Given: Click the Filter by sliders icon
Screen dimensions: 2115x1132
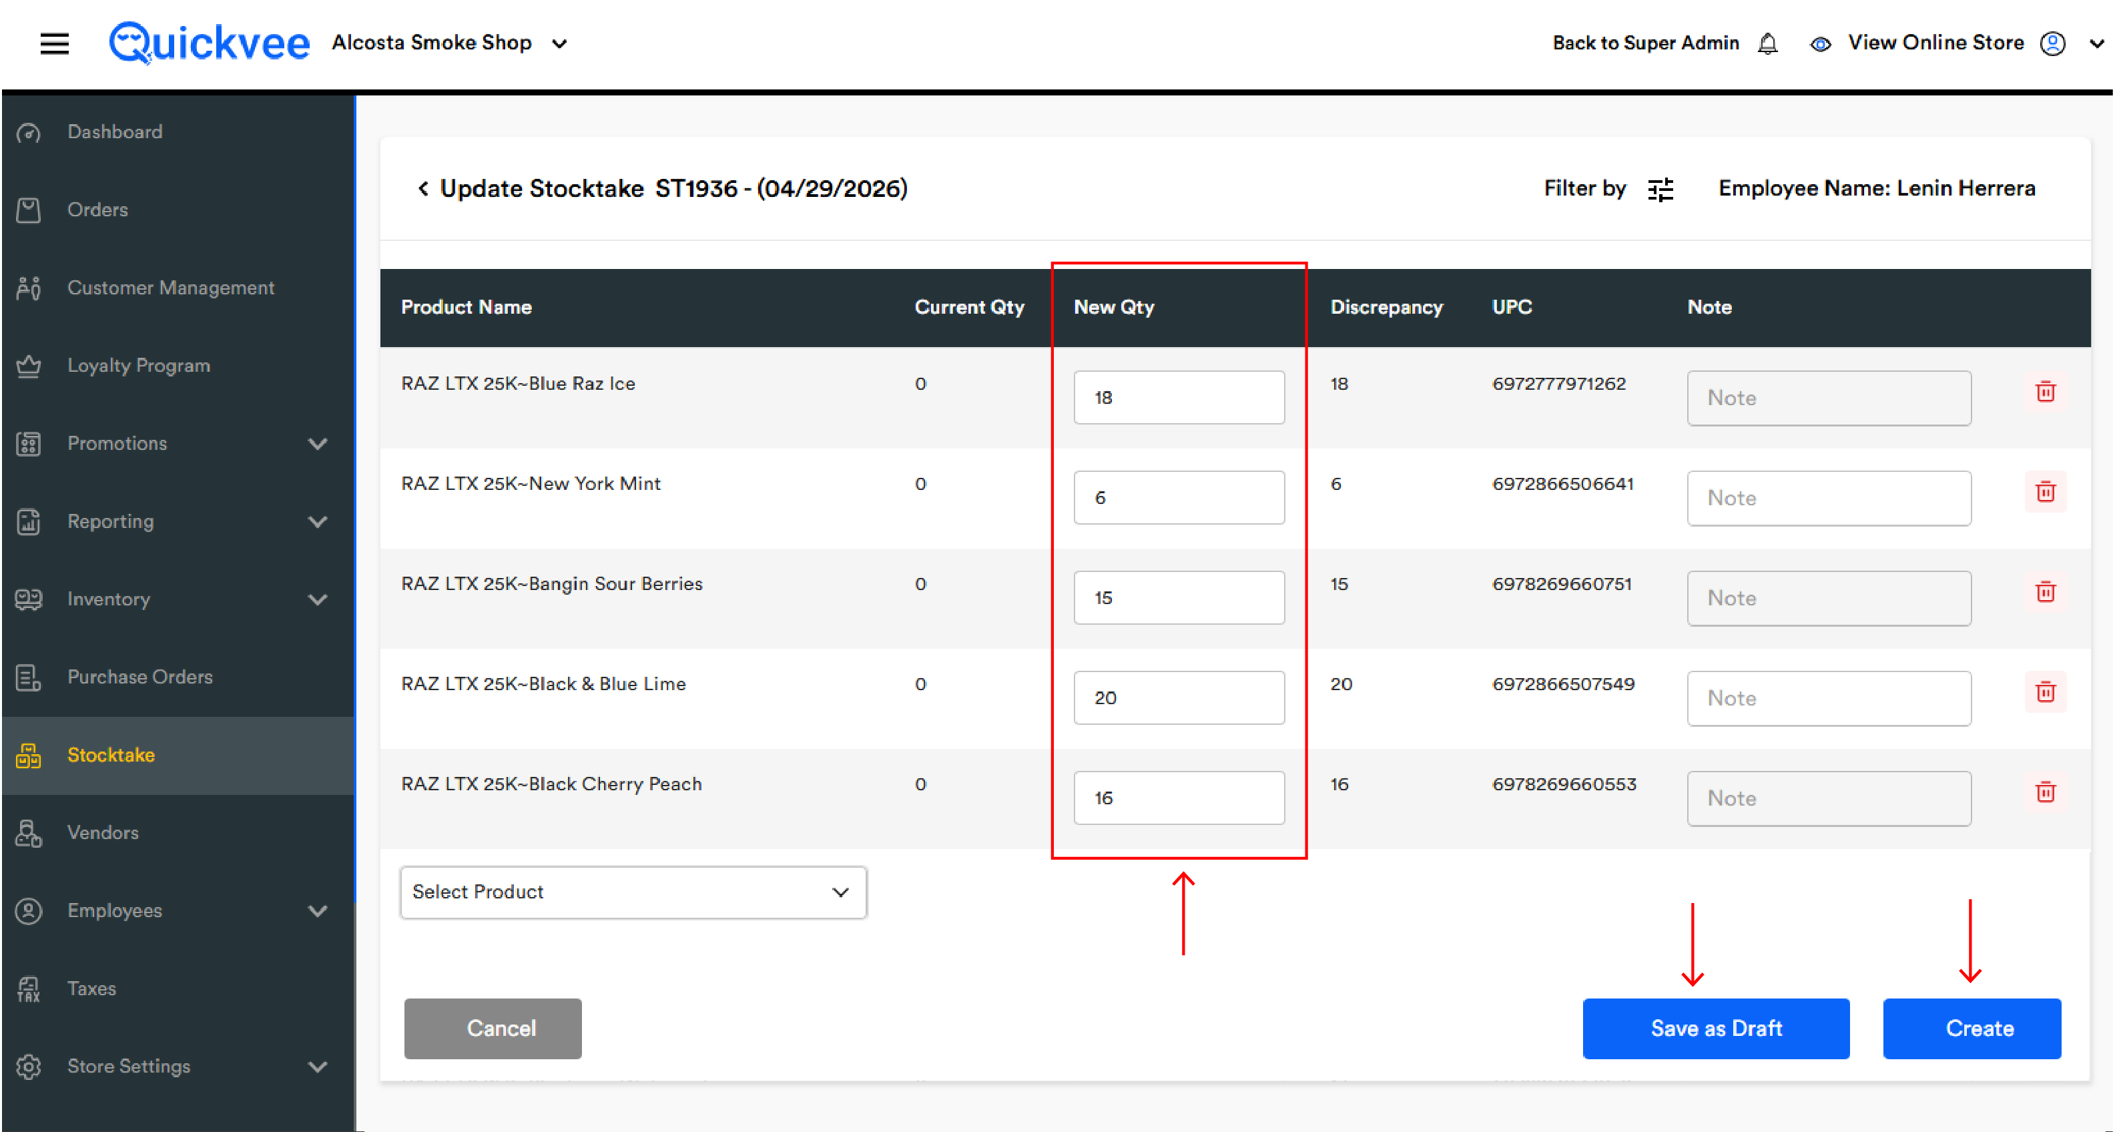Looking at the screenshot, I should coord(1660,189).
